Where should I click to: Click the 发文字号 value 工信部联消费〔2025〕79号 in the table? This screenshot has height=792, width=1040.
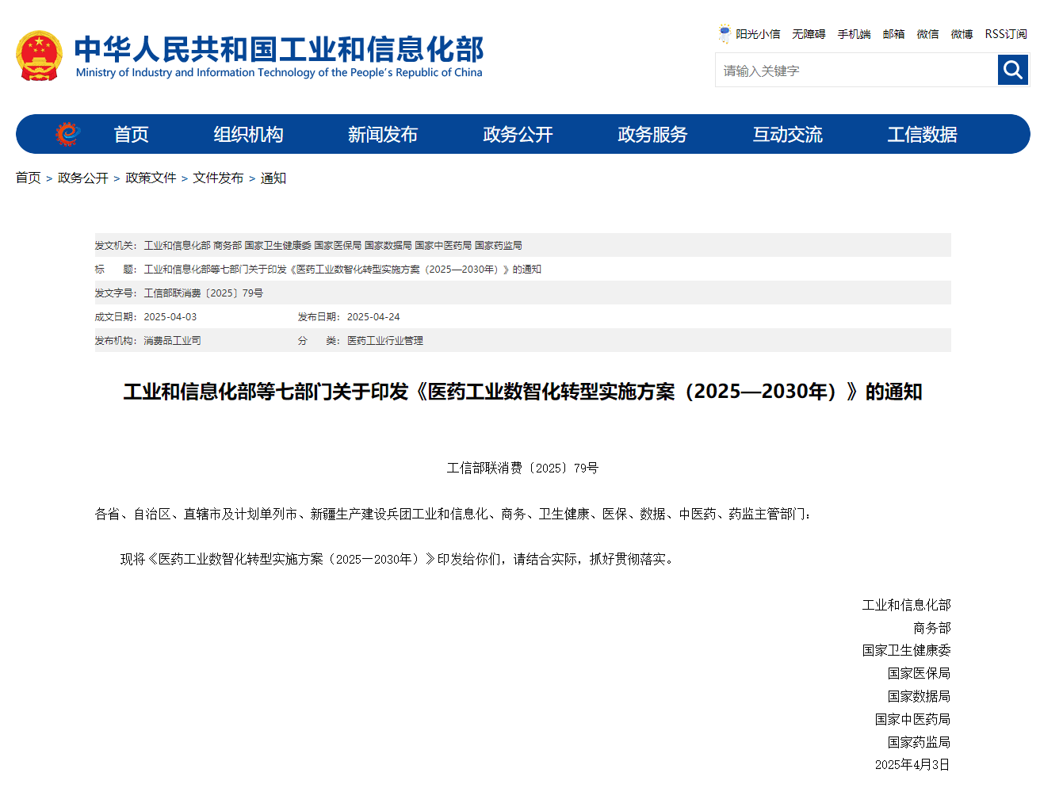point(203,293)
